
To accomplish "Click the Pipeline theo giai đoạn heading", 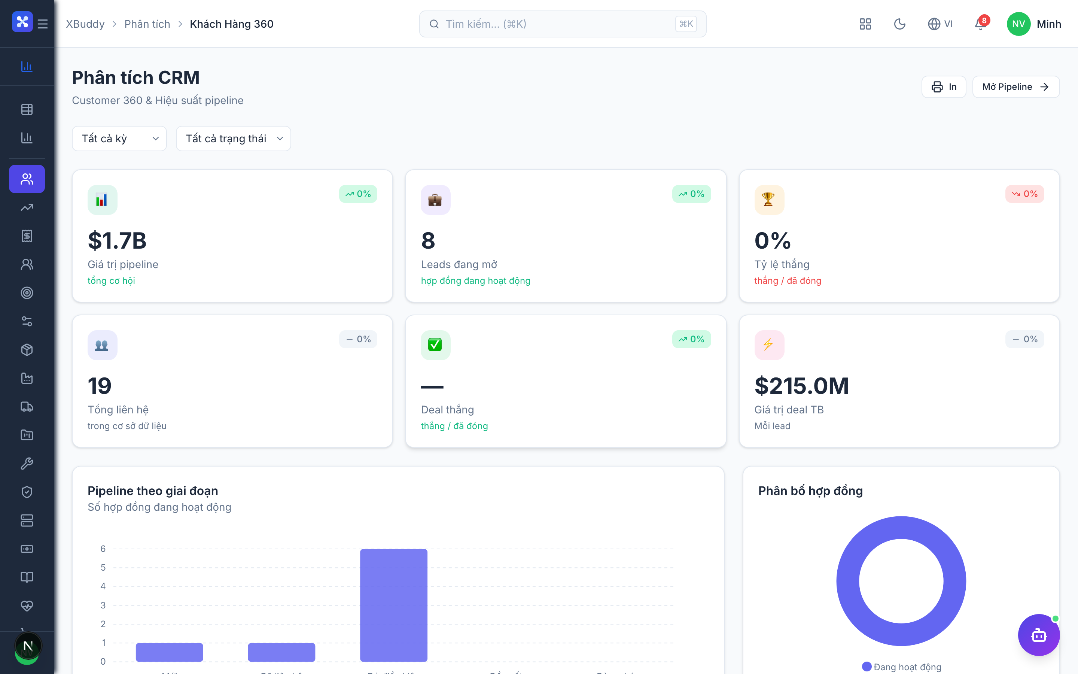I will click(x=153, y=491).
